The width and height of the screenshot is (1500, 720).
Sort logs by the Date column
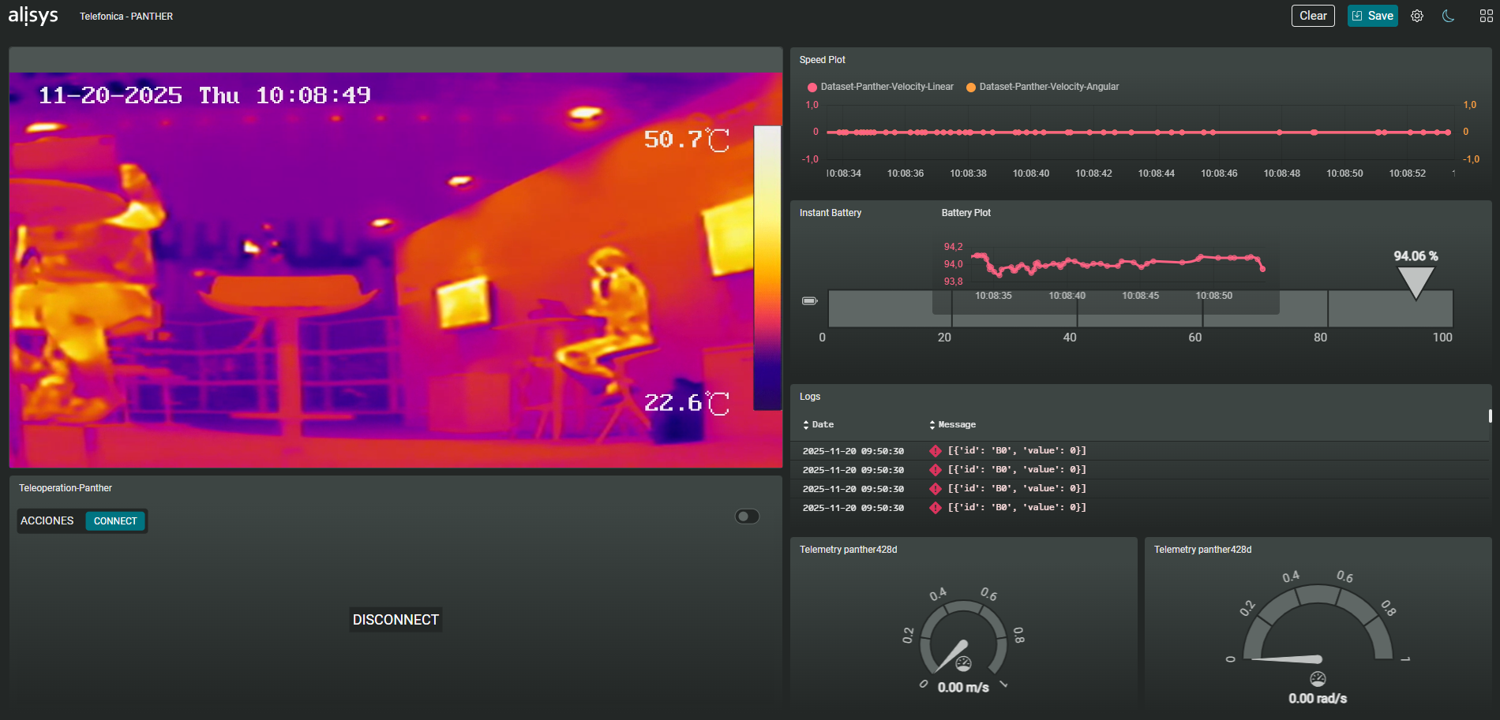pos(818,424)
